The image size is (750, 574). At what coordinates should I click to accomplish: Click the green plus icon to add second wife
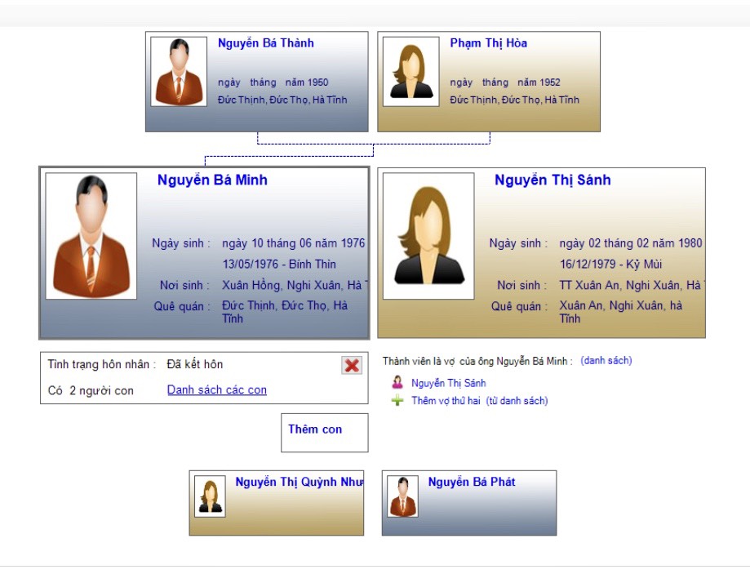397,400
